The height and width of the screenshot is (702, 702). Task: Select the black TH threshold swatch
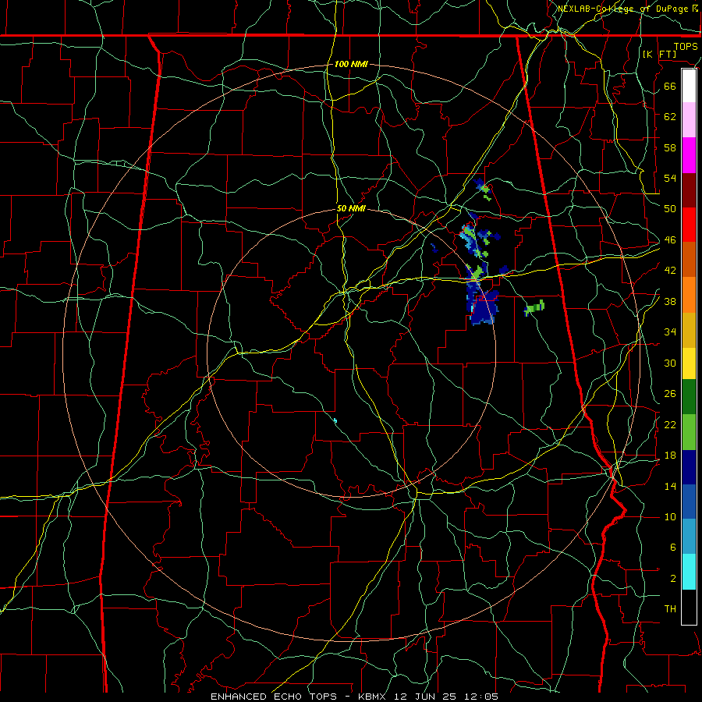point(689,607)
